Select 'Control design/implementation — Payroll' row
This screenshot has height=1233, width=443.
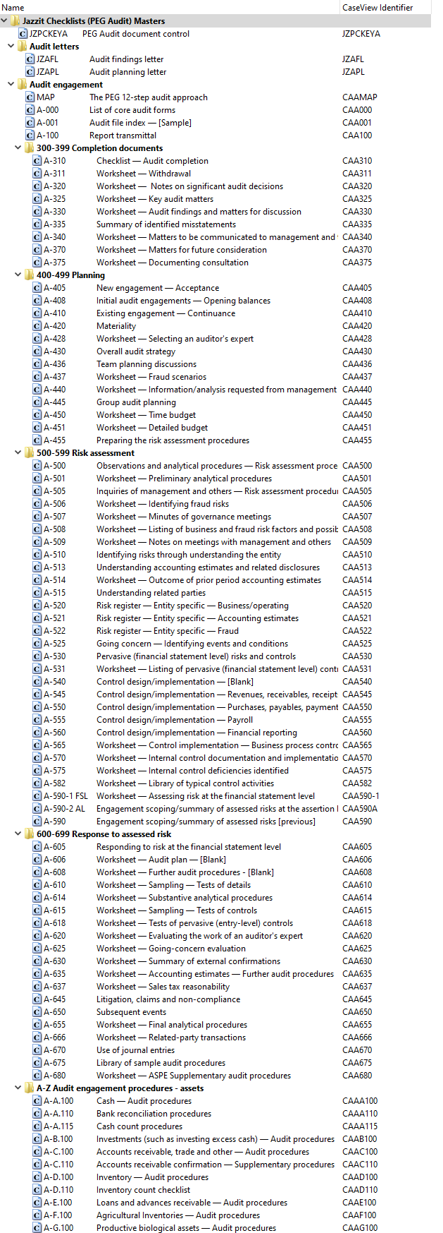(x=216, y=720)
